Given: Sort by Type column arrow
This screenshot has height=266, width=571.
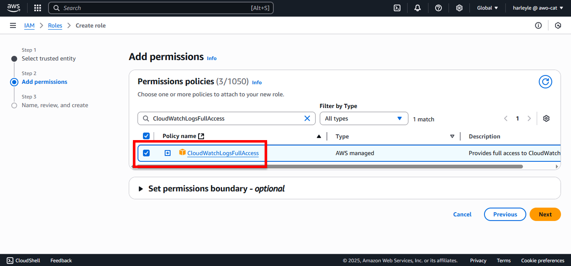Looking at the screenshot, I should pyautogui.click(x=452, y=136).
